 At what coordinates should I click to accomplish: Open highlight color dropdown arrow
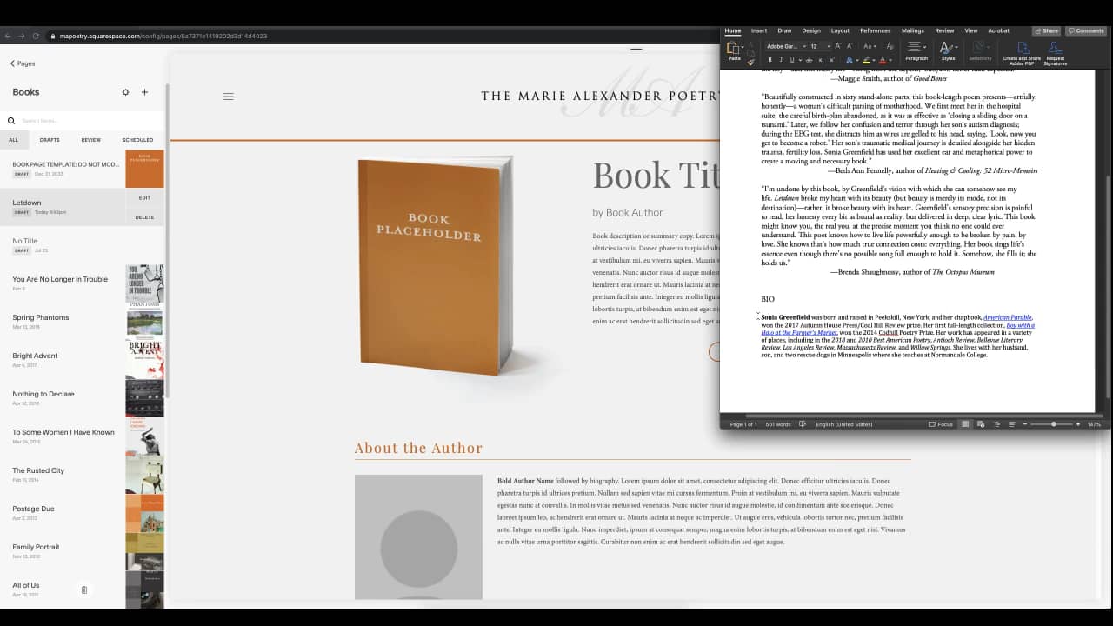point(874,60)
